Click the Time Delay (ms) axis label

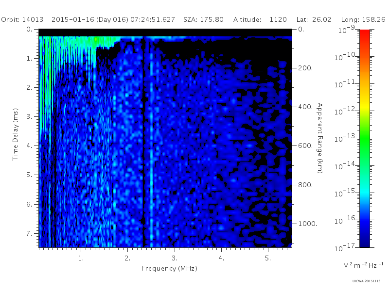click(x=16, y=134)
